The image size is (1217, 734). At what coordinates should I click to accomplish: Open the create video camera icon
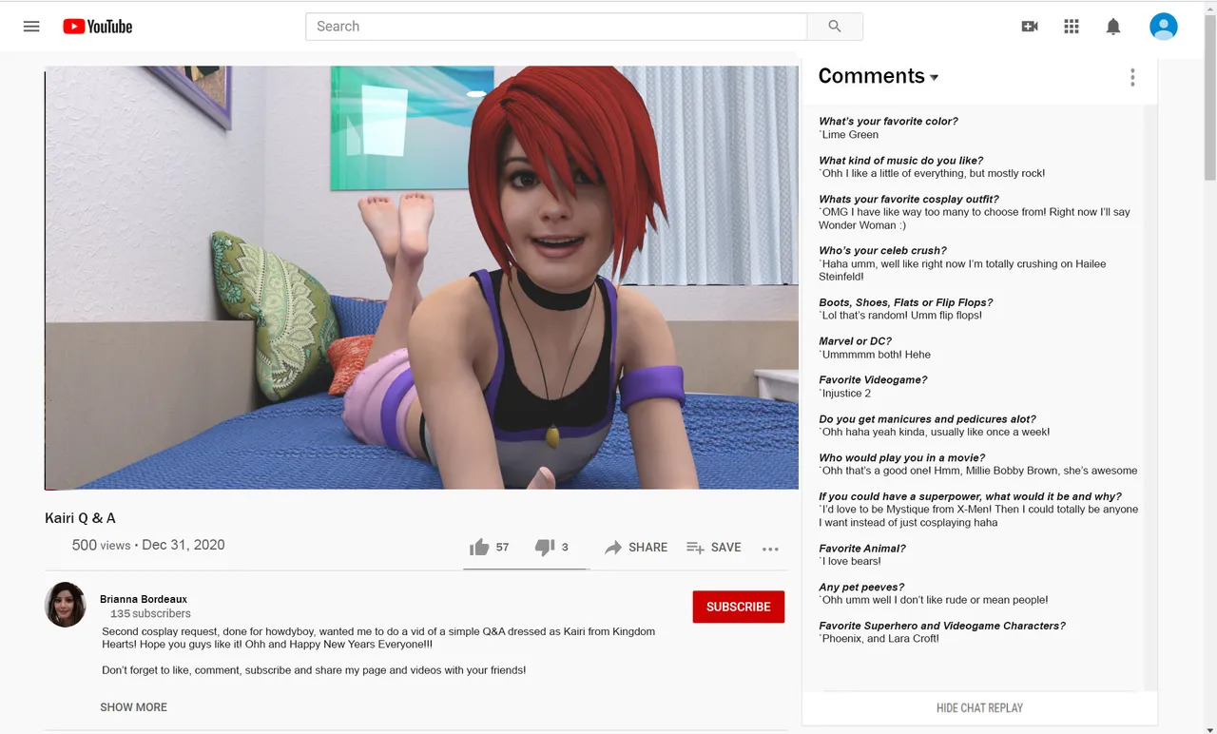[1030, 27]
